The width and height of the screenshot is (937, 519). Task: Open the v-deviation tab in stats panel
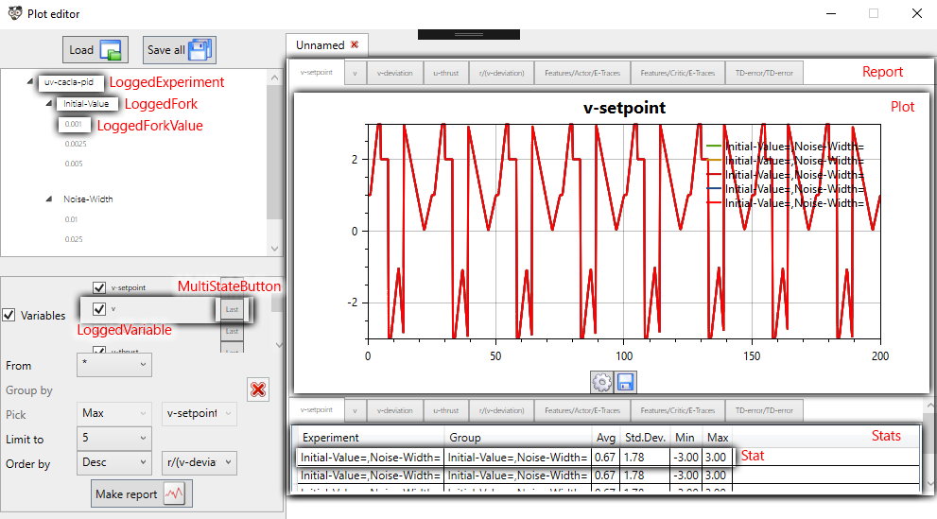395,410
